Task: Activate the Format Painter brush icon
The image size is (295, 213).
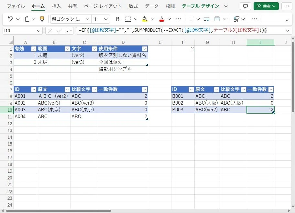Action: [x=42, y=19]
